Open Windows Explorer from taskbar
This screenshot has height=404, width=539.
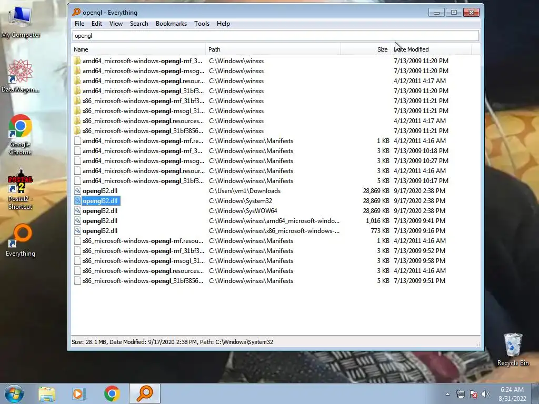tap(47, 394)
